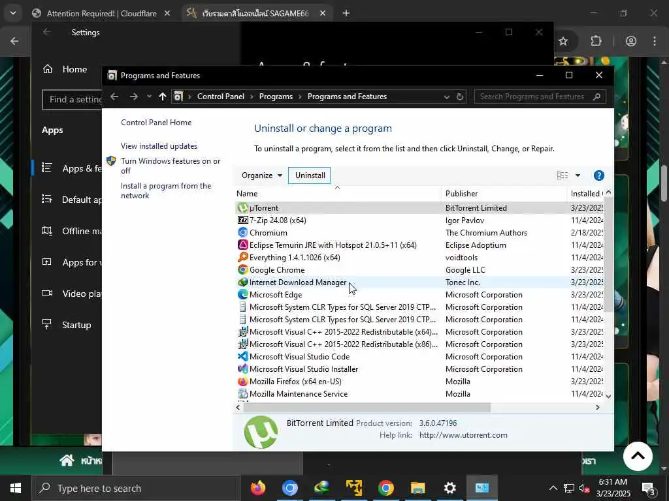
Task: Click the horizontal scrollbar of program list
Action: click(x=367, y=408)
